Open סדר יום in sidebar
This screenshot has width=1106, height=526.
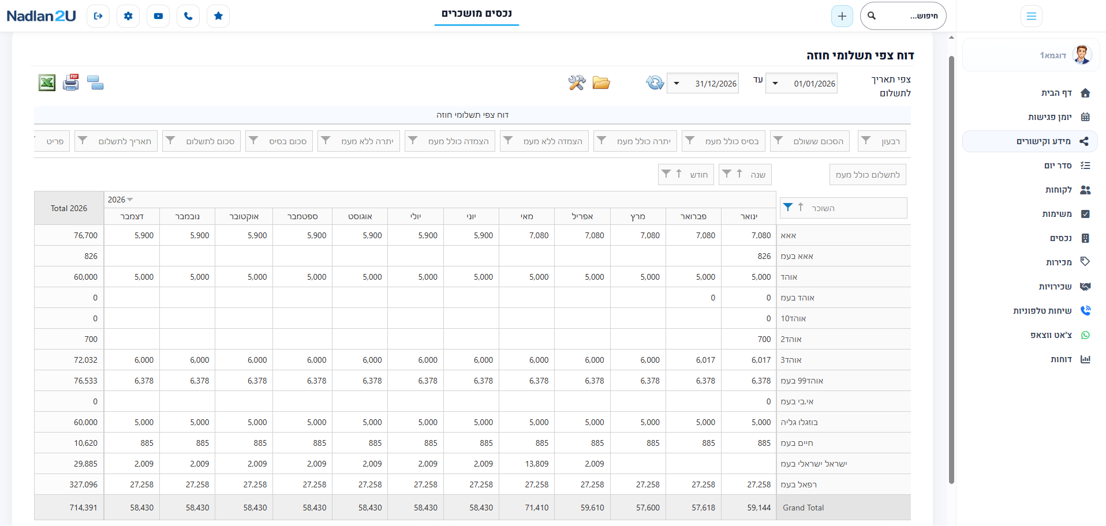coord(1030,166)
